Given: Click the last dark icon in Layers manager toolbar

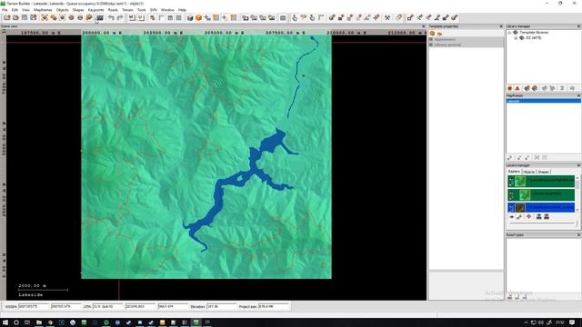Looking at the screenshot, I should coord(547,216).
